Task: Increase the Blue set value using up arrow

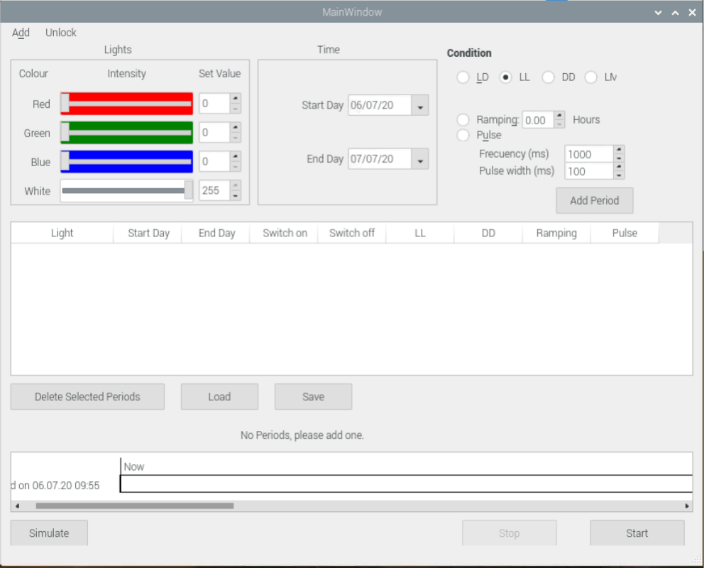Action: coord(236,157)
